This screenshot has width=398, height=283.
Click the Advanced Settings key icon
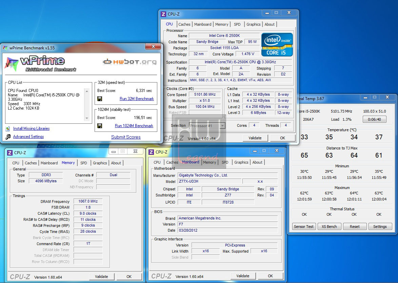pyautogui.click(x=8, y=137)
